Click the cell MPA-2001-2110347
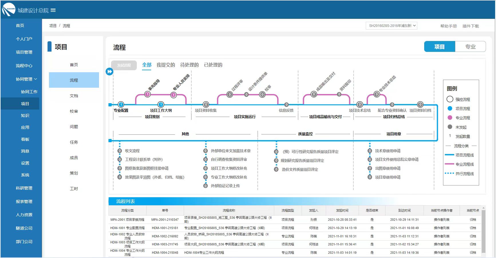496x258 pixels. [165, 220]
